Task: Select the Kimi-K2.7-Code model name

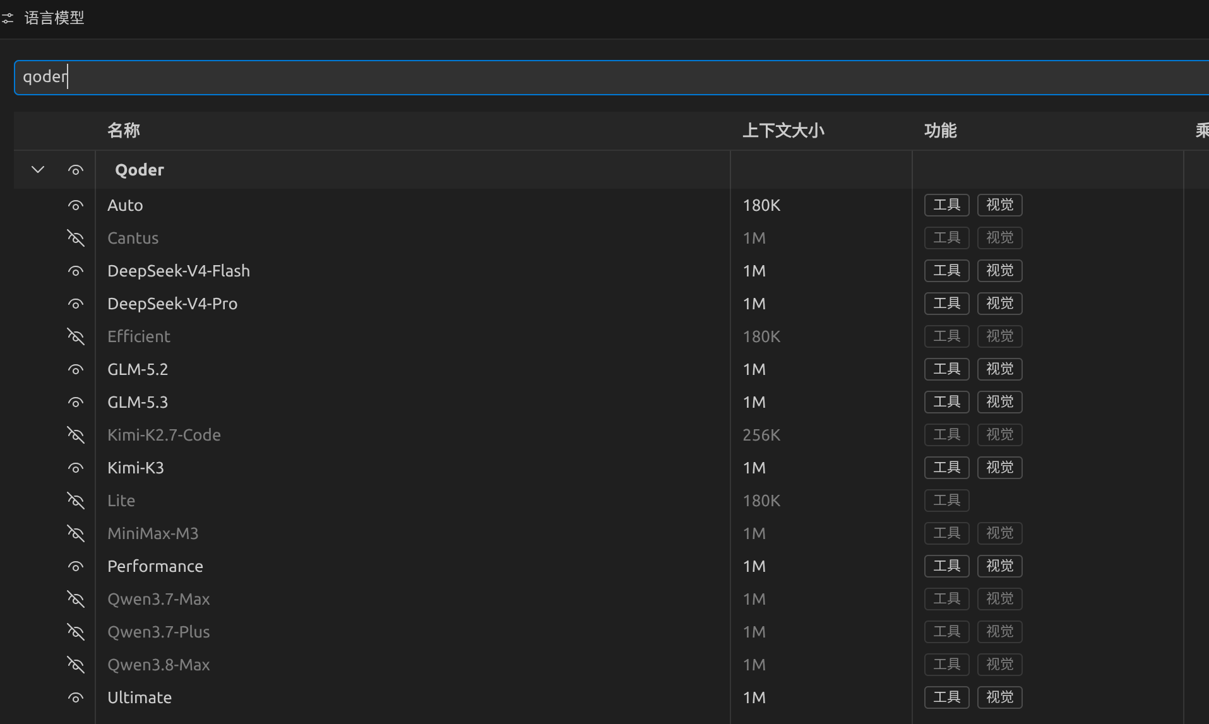Action: tap(164, 435)
